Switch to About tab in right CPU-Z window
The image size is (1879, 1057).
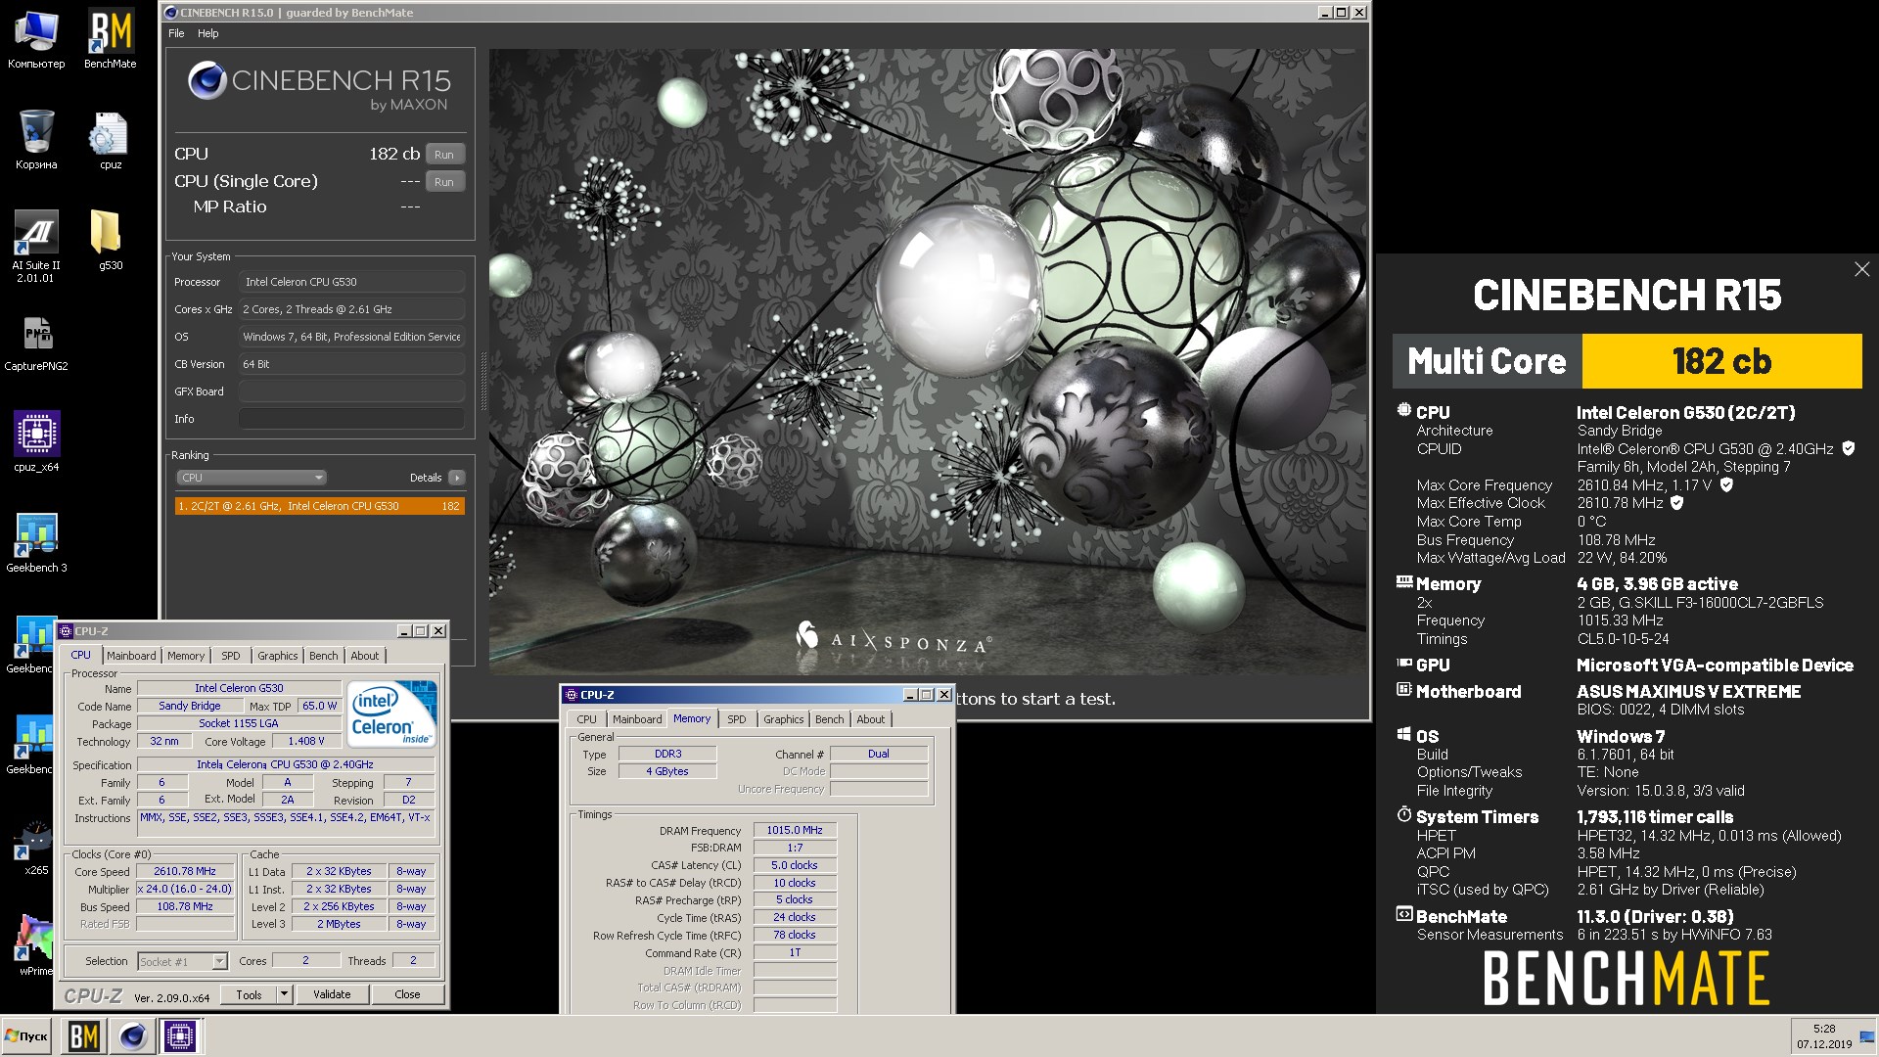point(871,719)
